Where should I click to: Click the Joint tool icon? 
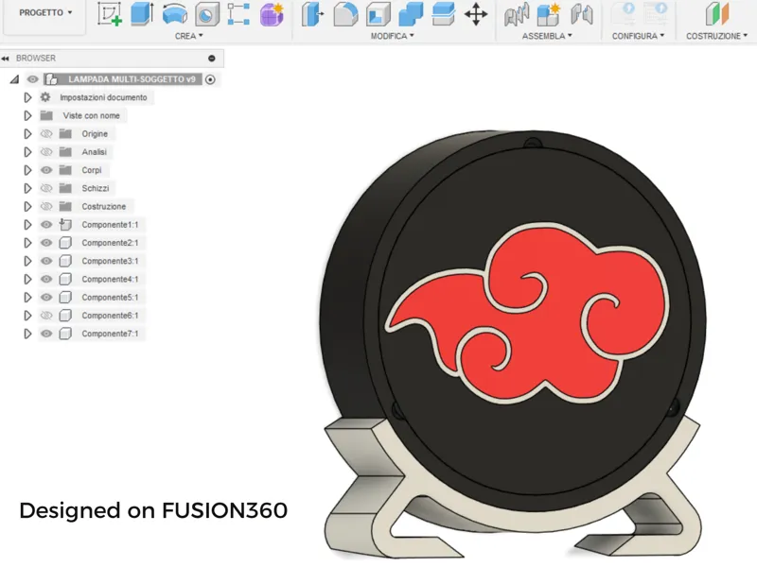click(516, 14)
